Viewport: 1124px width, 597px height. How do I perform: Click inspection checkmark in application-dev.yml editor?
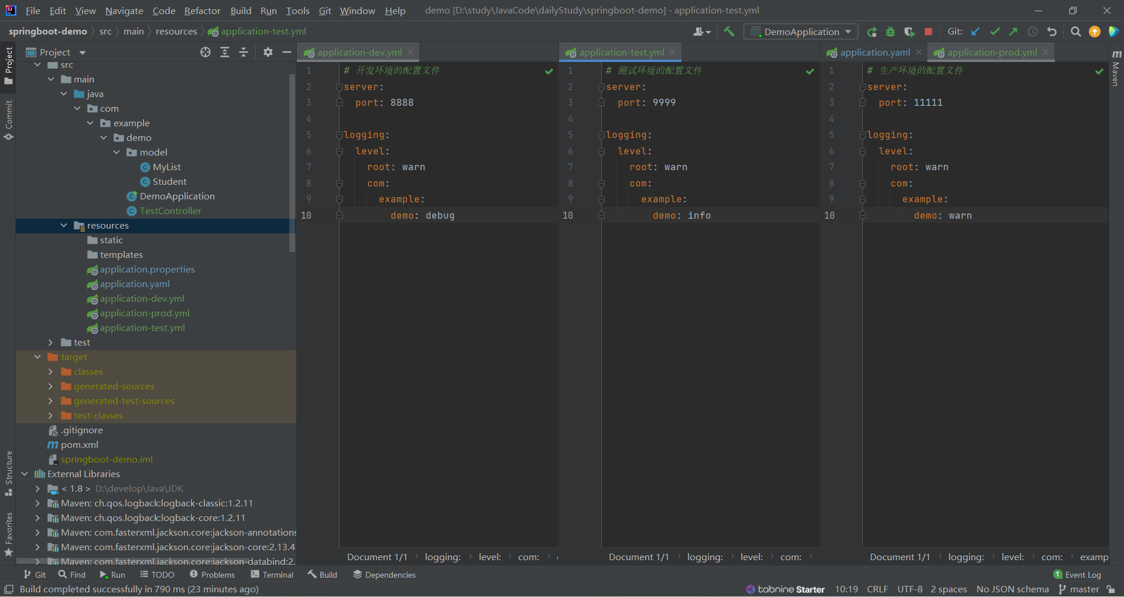[x=549, y=71]
